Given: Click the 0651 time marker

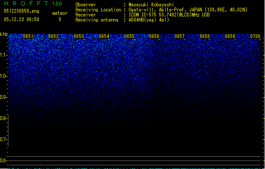Looking at the screenshot, I should (x=28, y=36).
